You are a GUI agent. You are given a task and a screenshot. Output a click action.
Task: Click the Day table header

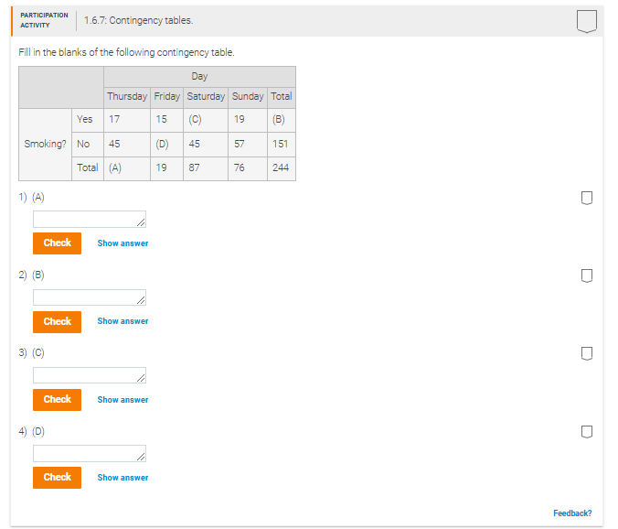199,77
